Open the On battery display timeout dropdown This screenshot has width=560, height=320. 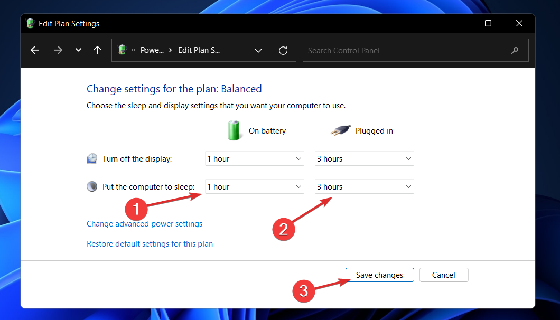(x=254, y=158)
